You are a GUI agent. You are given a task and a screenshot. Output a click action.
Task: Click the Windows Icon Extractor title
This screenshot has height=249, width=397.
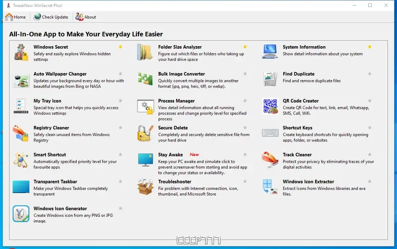[308, 182]
